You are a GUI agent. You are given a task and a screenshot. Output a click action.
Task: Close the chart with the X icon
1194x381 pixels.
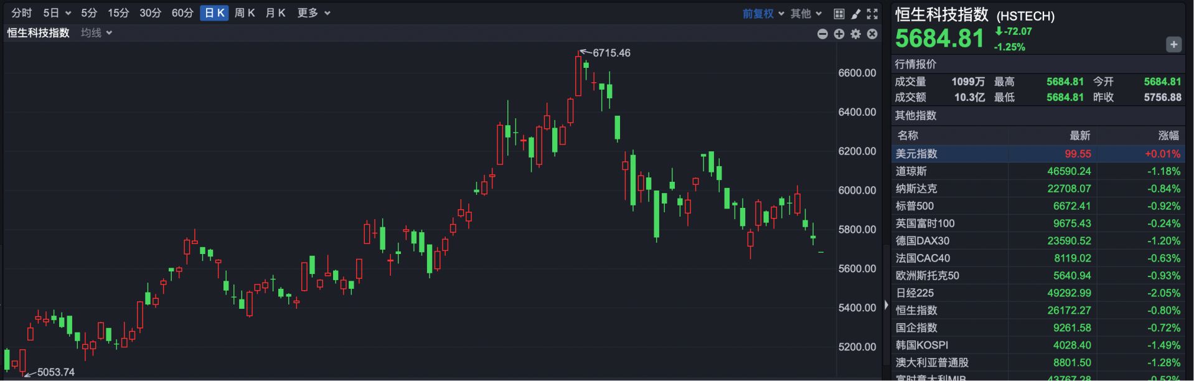872,34
